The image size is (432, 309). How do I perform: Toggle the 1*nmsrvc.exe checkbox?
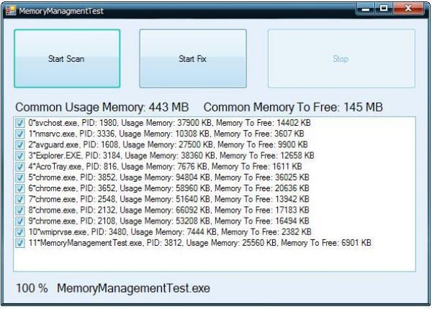[19, 134]
